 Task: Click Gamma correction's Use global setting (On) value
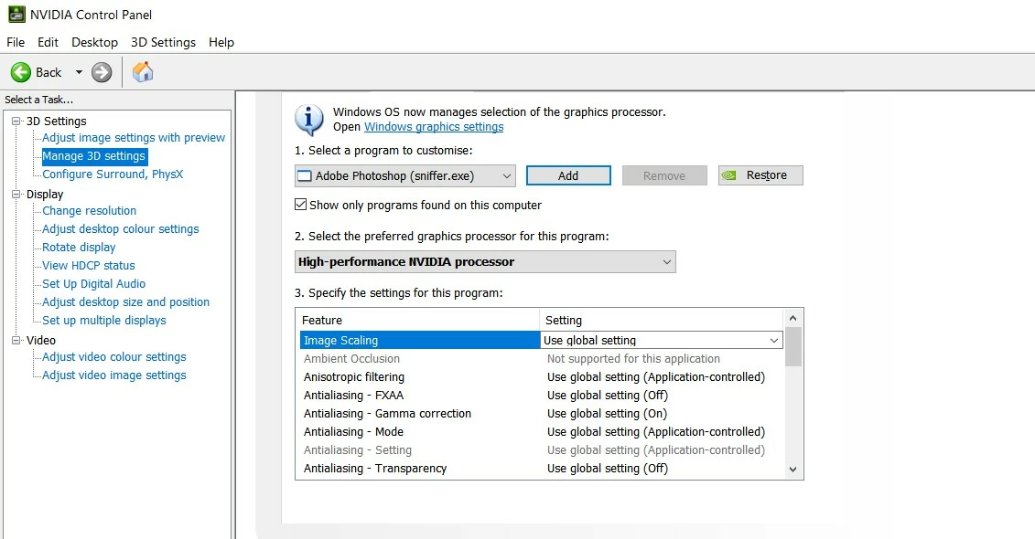607,414
